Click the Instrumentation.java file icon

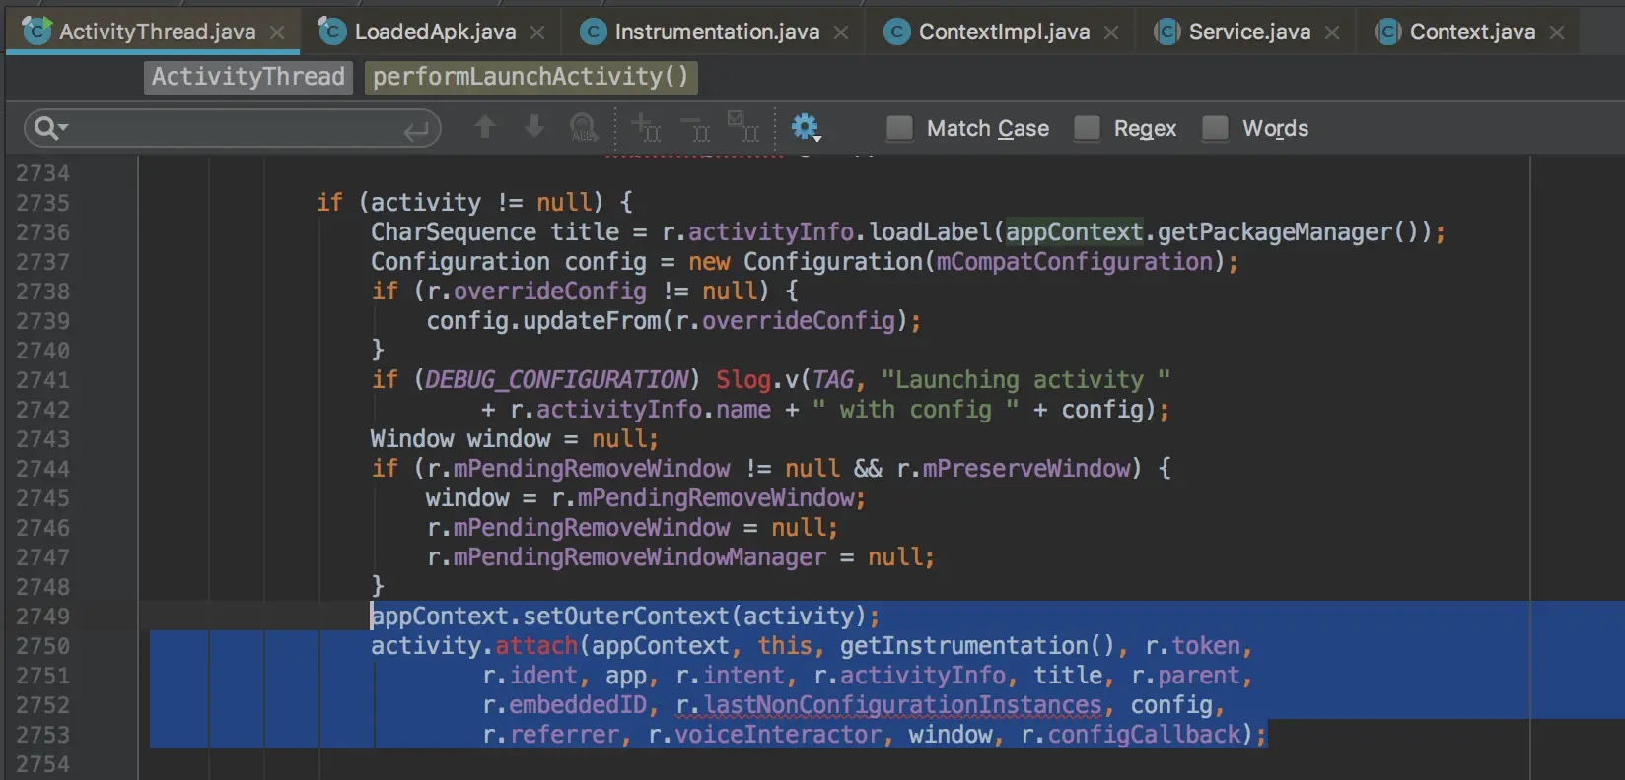[x=593, y=32]
